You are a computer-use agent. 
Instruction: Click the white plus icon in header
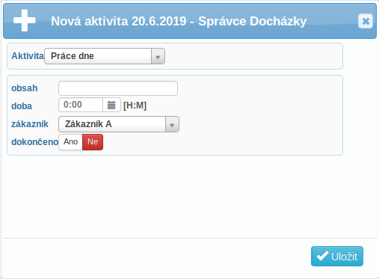pos(25,21)
